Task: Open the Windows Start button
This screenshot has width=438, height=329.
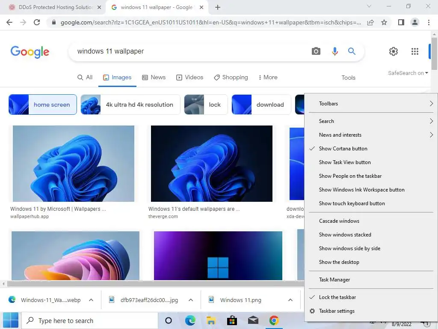Action: 11,320
